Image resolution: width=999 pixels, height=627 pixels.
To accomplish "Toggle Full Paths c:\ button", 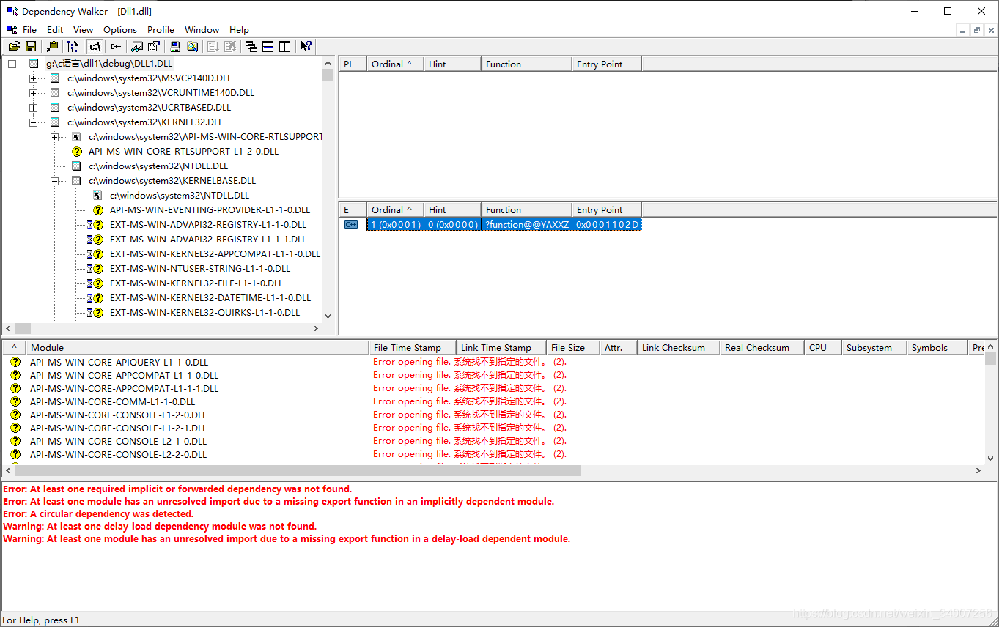I will click(x=95, y=46).
